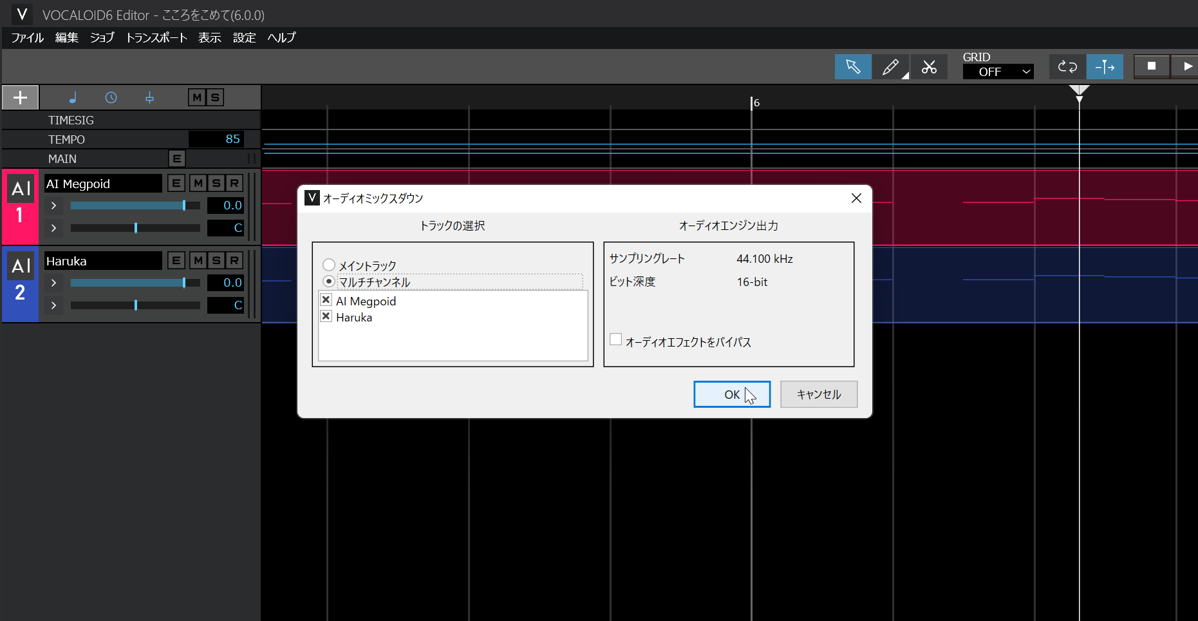The width and height of the screenshot is (1198, 621).
Task: Click VOCALOID V logo in title bar
Action: pyautogui.click(x=22, y=14)
